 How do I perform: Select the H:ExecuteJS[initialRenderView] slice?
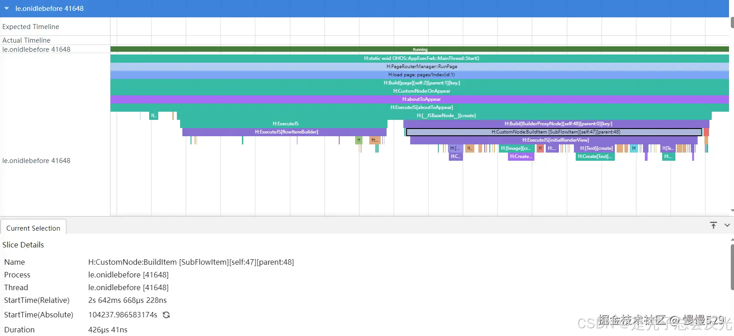coord(553,140)
